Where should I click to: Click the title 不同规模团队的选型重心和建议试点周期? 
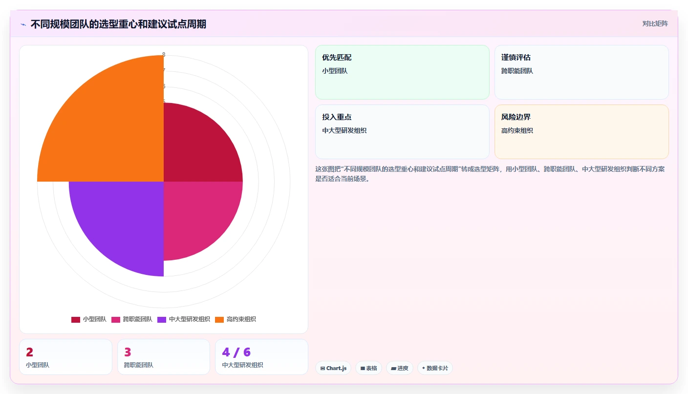click(118, 24)
